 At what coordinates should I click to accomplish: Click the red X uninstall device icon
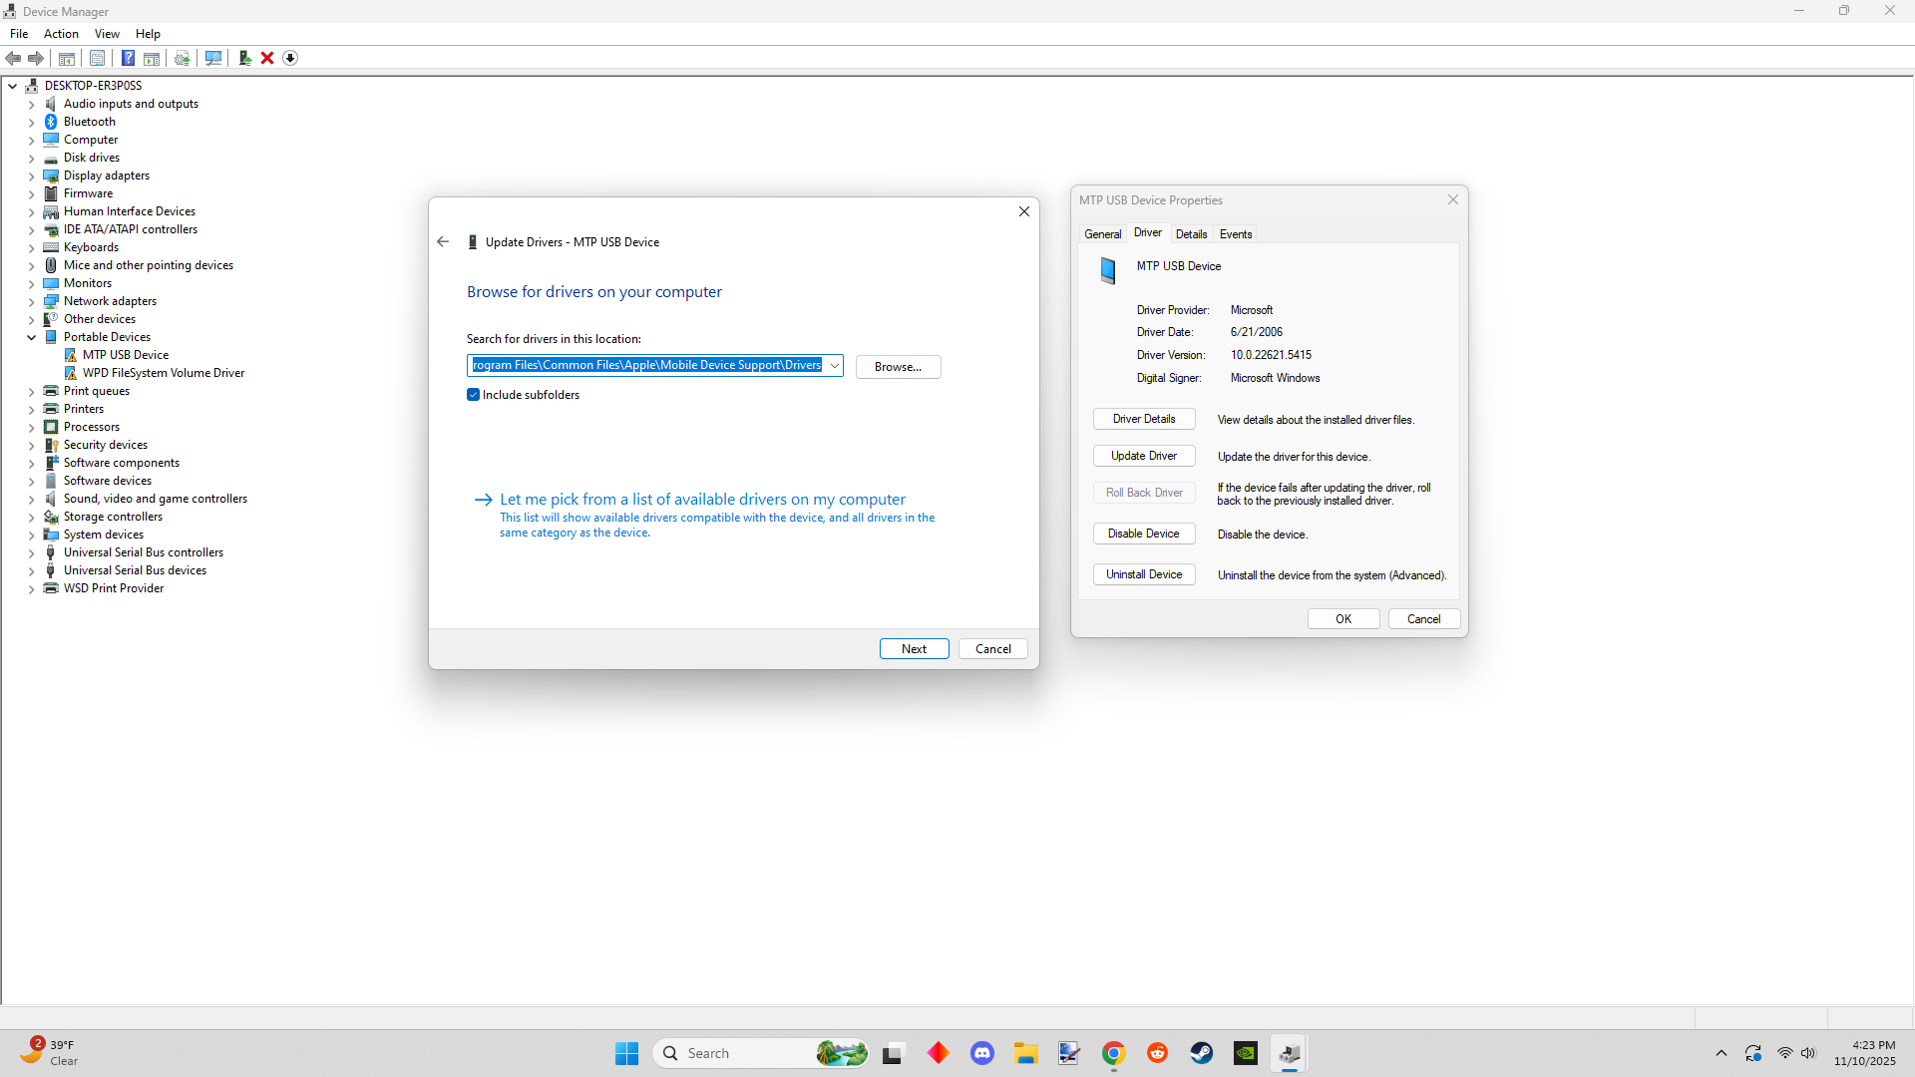267,58
